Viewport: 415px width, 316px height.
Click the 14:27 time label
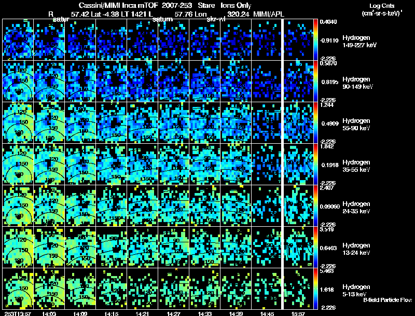(x=174, y=313)
